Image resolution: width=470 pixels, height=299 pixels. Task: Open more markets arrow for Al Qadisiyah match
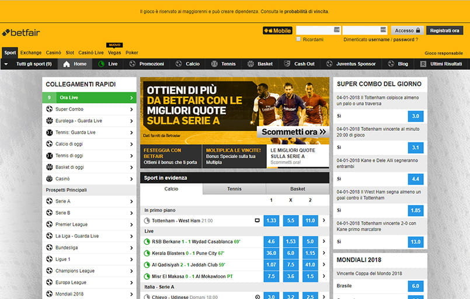324,265
